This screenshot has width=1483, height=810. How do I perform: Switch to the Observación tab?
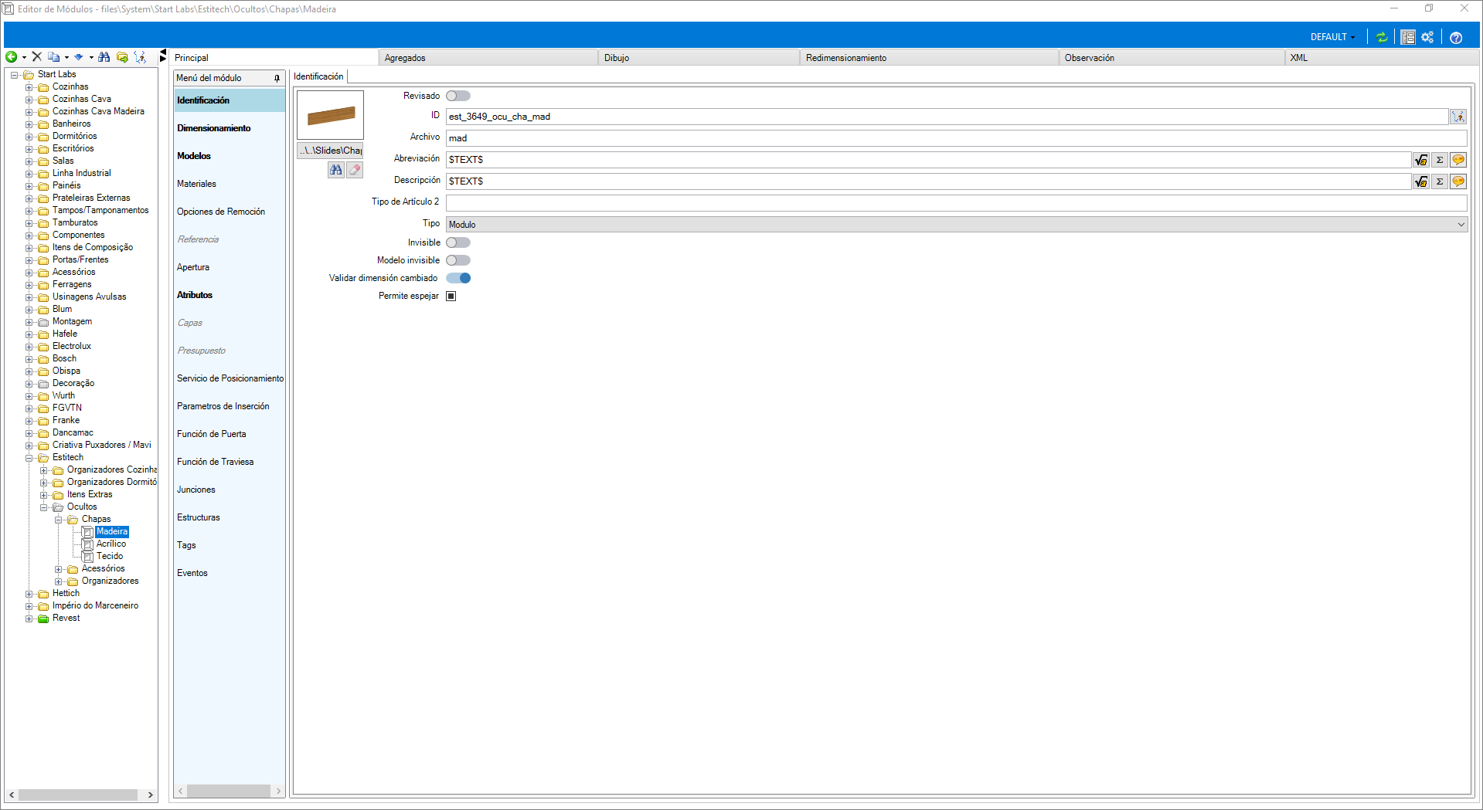coord(1172,58)
